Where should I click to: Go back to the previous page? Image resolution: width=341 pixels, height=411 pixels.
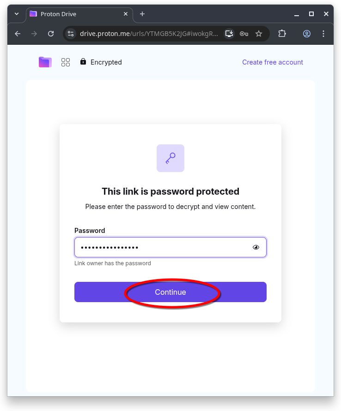18,34
